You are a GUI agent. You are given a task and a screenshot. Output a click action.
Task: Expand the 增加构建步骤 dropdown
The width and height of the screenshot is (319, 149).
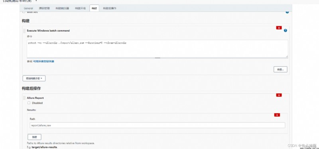coord(34,78)
